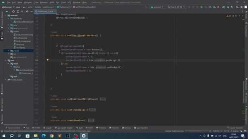This screenshot has width=248, height=139.
Task: Open the Version Control tool window
Action: pyautogui.click(x=13, y=128)
